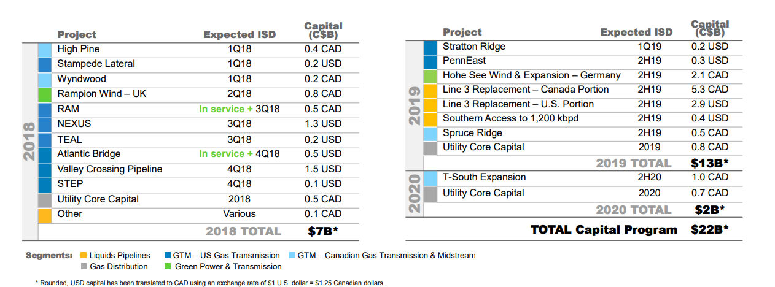Click the '1.3 USD' capital value for NEXUS
775x287 pixels.
(x=323, y=124)
